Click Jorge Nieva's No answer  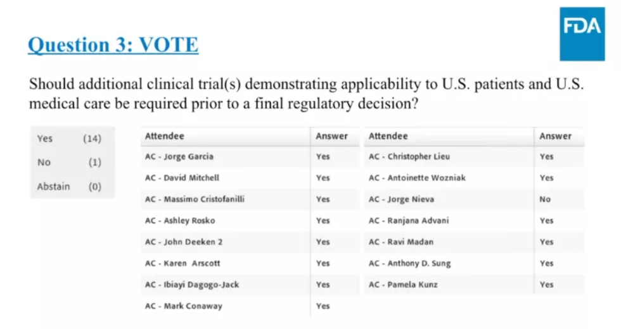coord(545,199)
